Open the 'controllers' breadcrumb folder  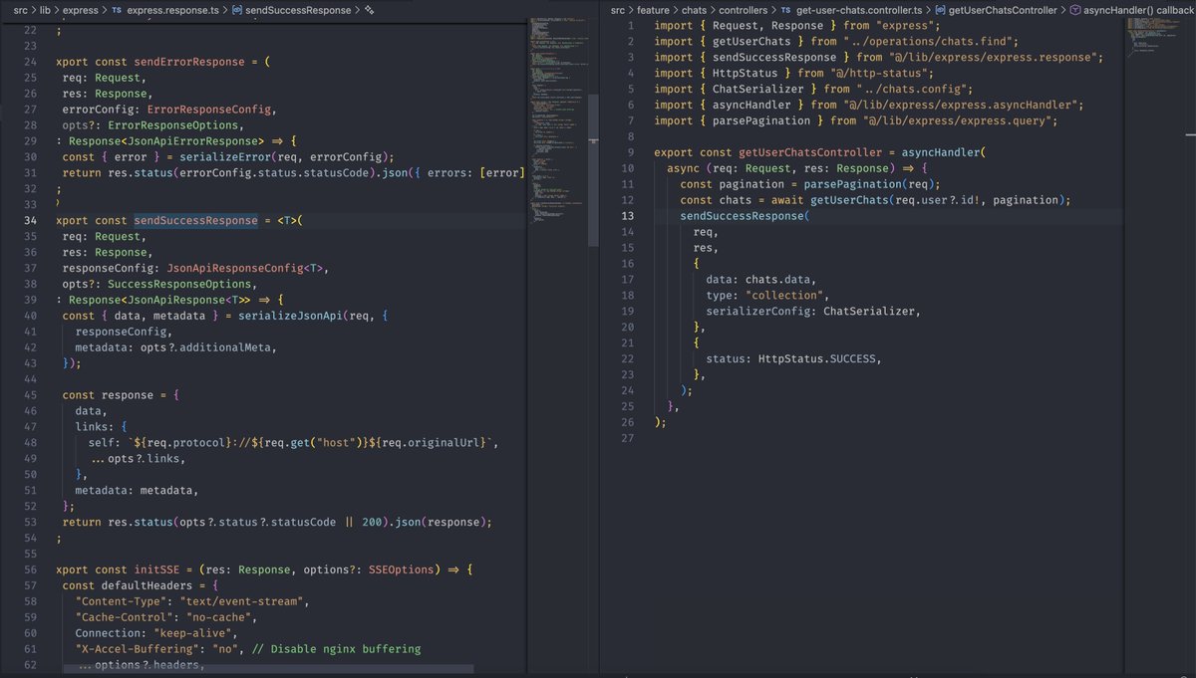(744, 10)
